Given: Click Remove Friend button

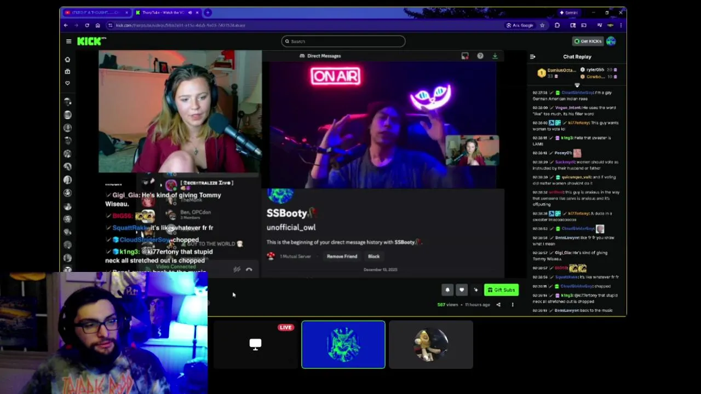Looking at the screenshot, I should coord(342,256).
